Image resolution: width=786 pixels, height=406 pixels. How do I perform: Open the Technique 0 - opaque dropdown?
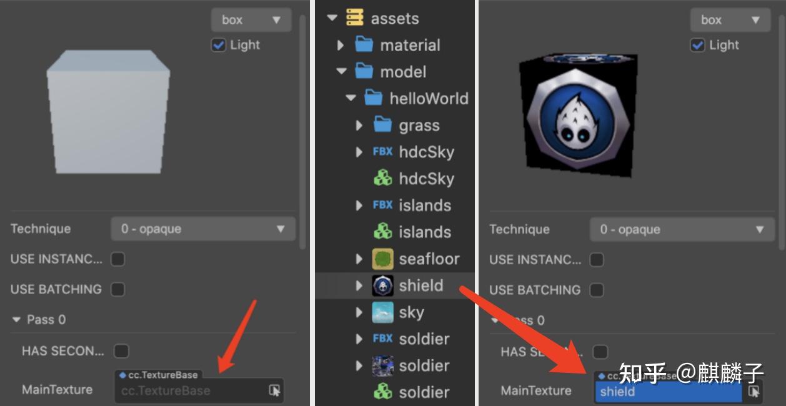click(x=202, y=229)
